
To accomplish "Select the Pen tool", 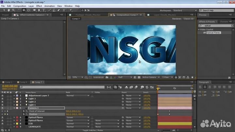I will click(x=39, y=10).
